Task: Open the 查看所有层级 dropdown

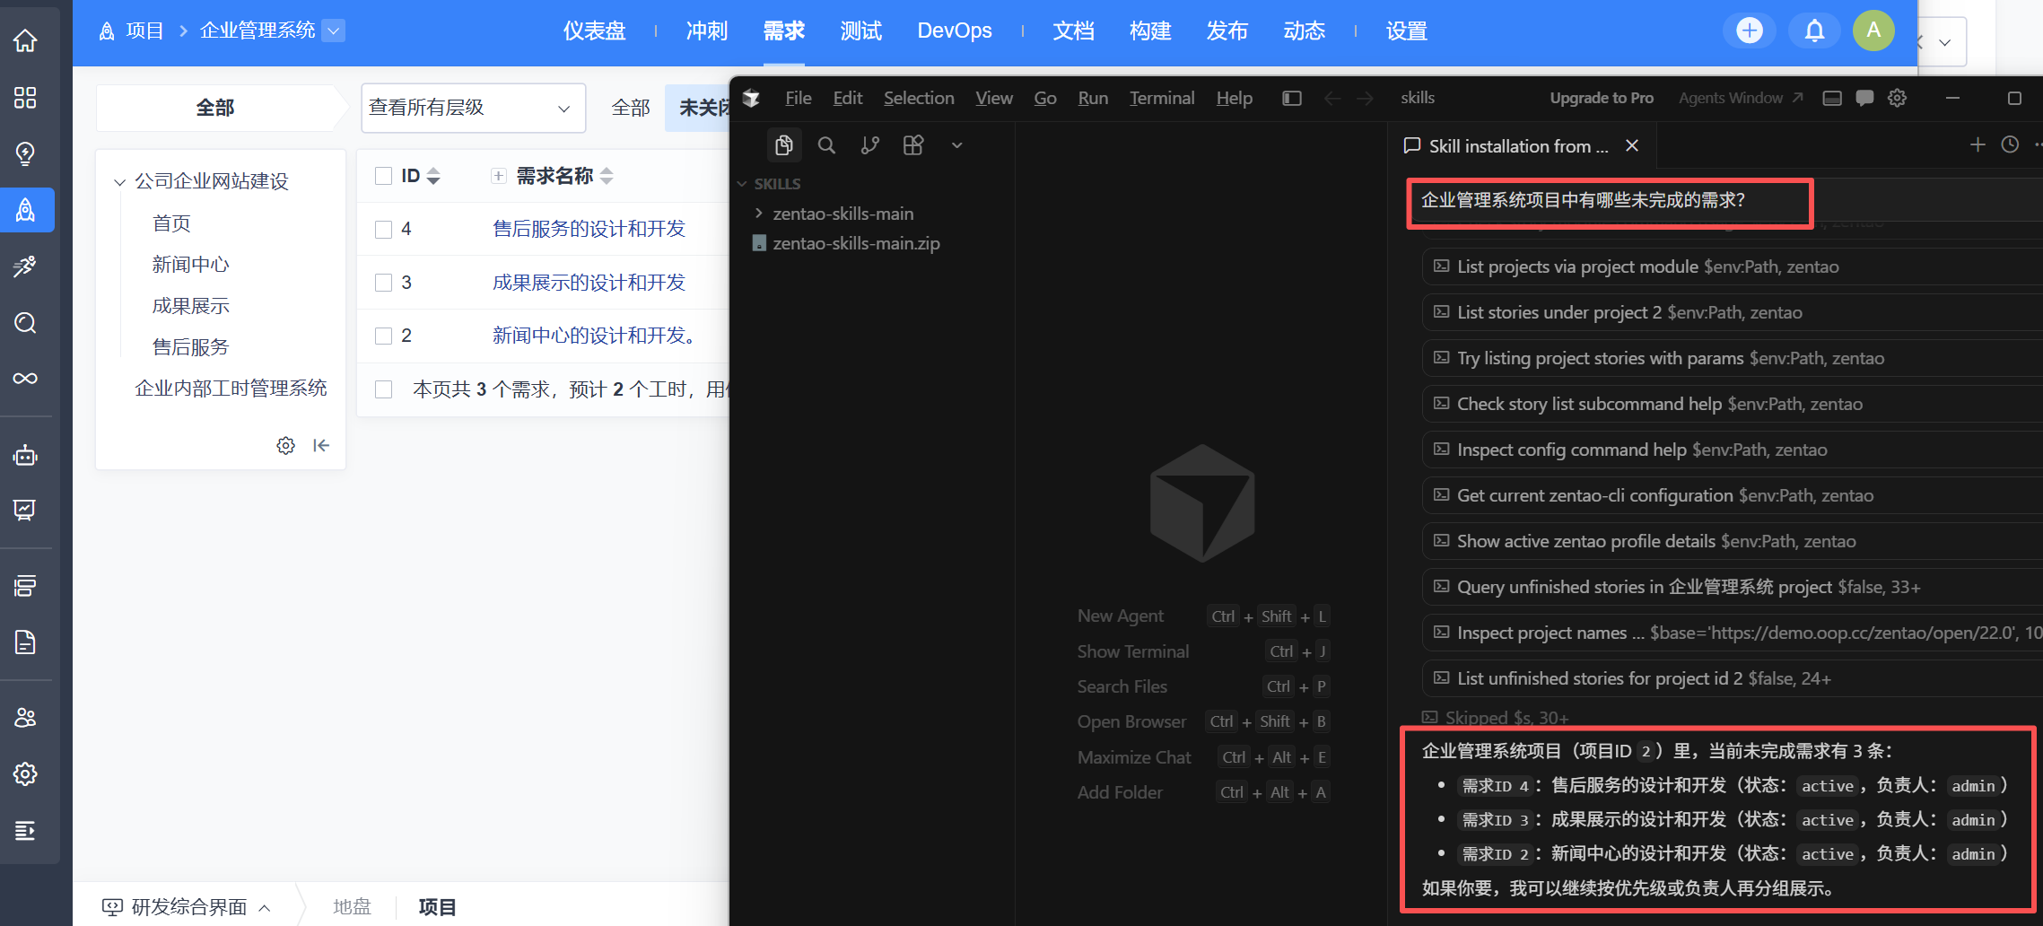Action: point(473,108)
